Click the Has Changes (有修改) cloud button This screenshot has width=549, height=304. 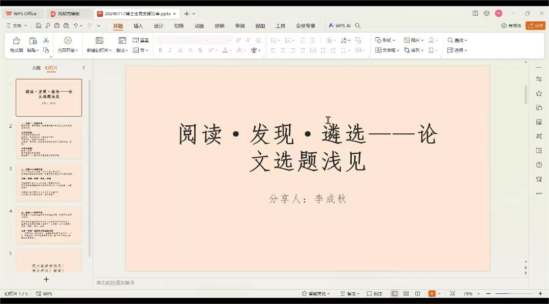coord(511,25)
